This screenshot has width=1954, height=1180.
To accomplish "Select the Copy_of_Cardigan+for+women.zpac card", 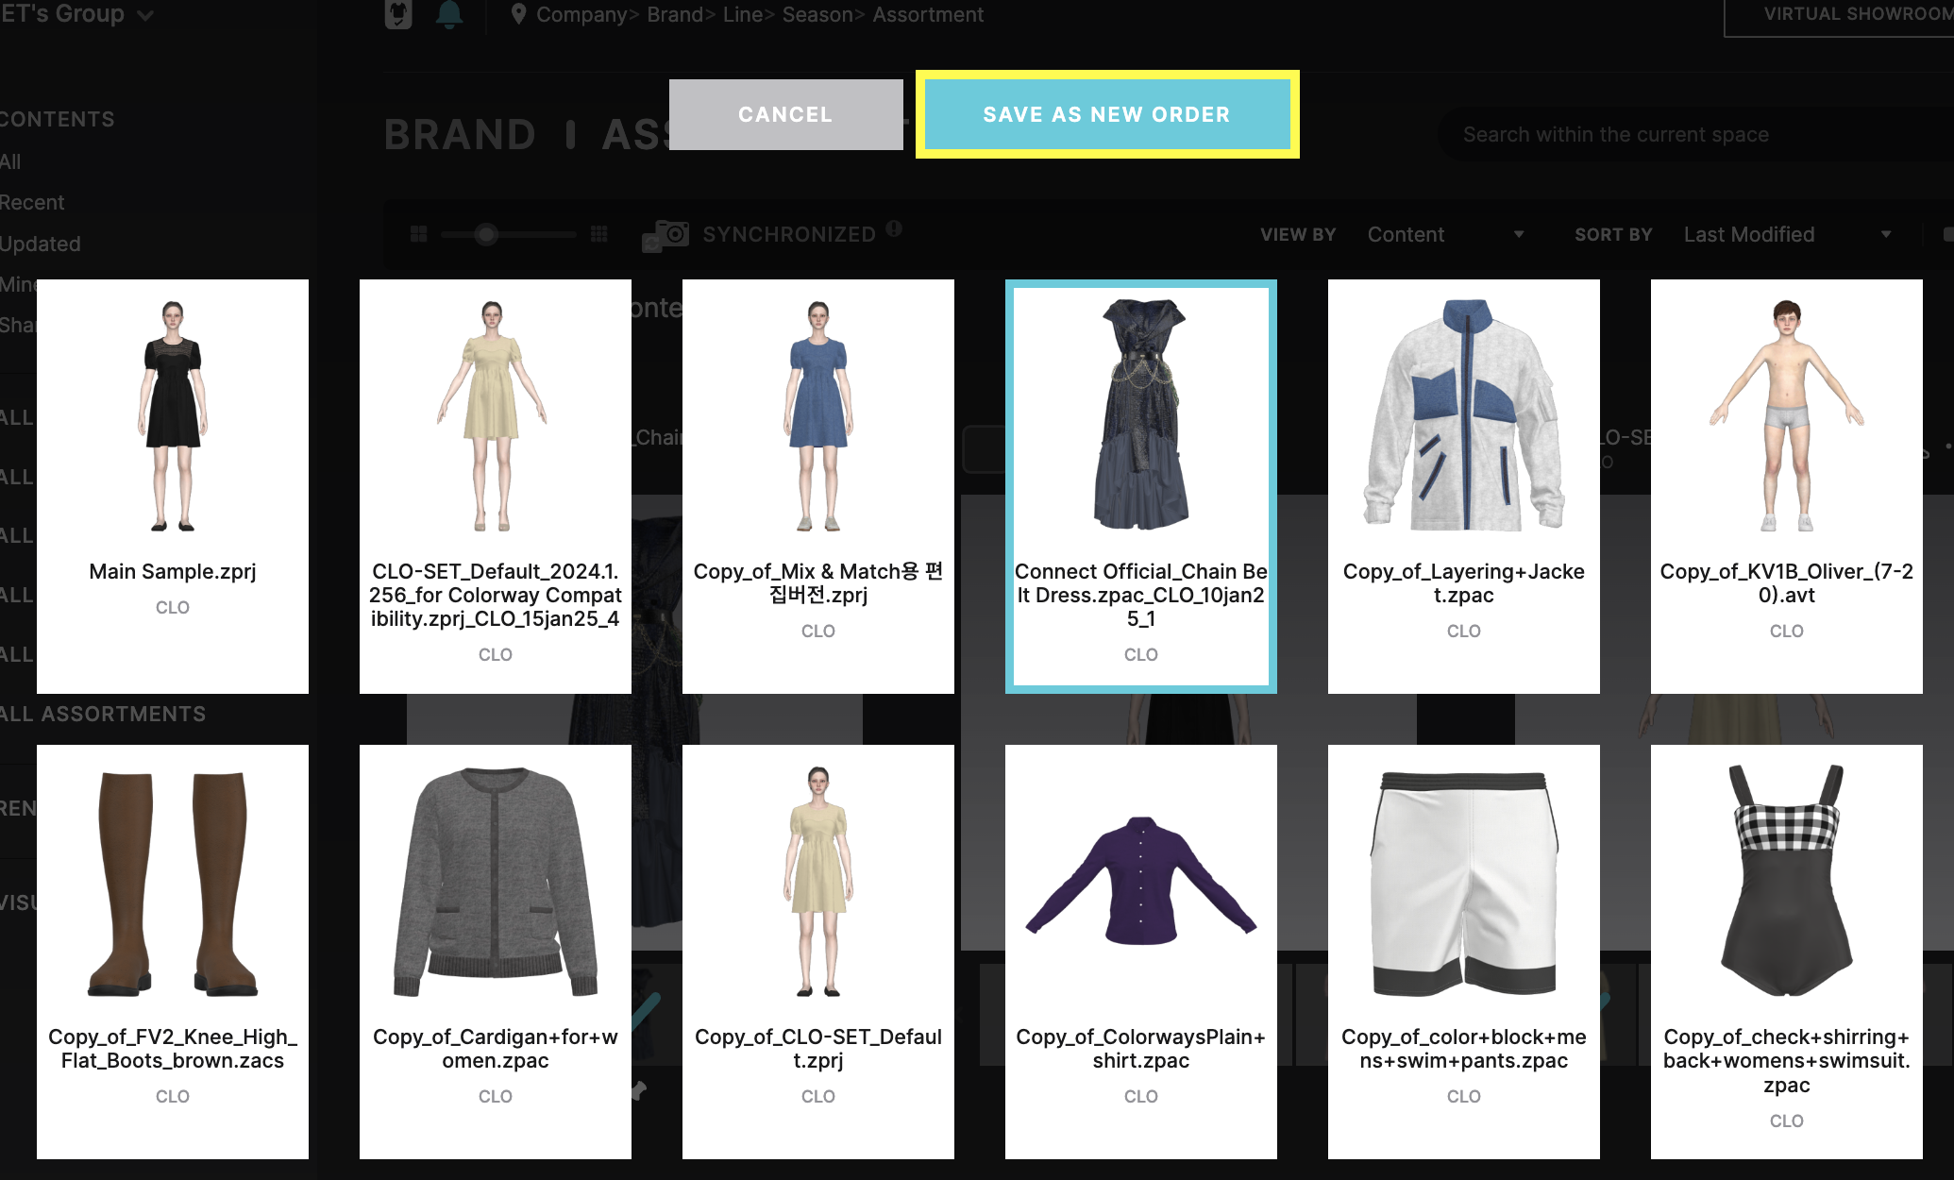I will pyautogui.click(x=496, y=952).
